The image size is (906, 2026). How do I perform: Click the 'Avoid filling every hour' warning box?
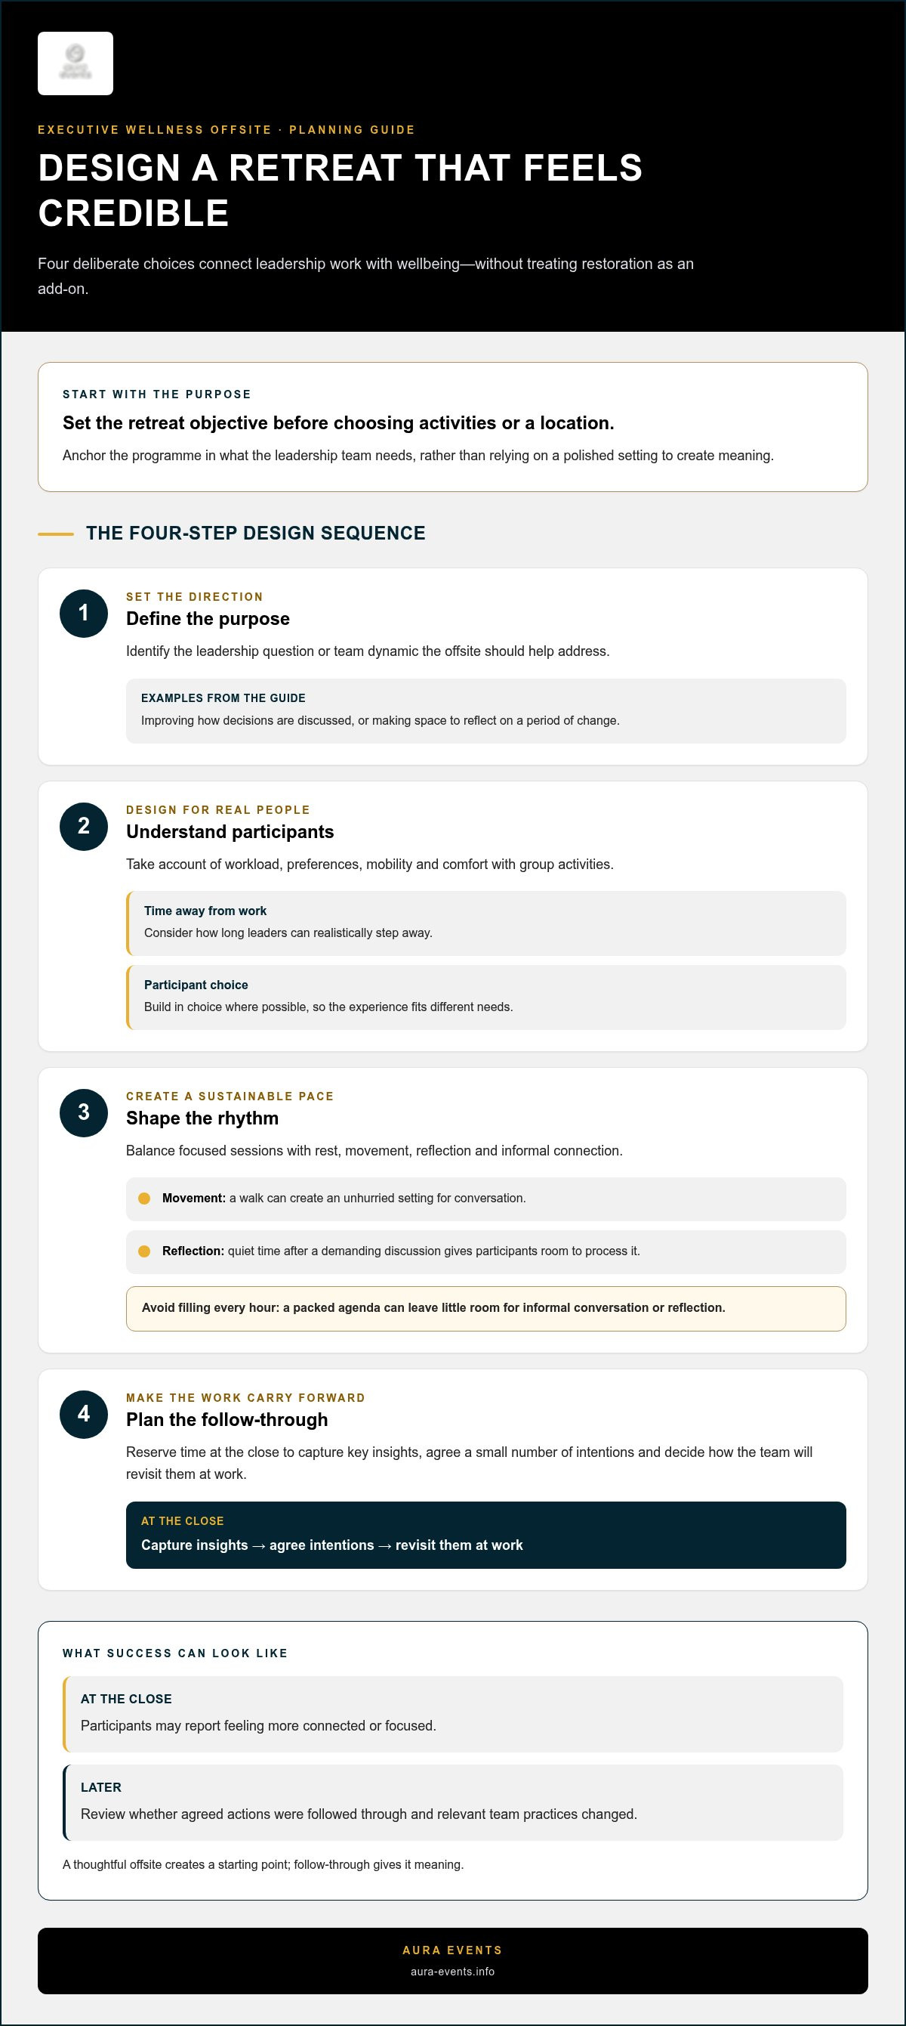coord(486,1309)
